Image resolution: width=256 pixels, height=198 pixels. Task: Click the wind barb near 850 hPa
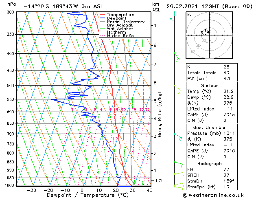click(x=178, y=164)
